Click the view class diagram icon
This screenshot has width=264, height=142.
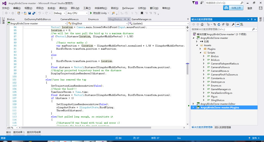242,24
